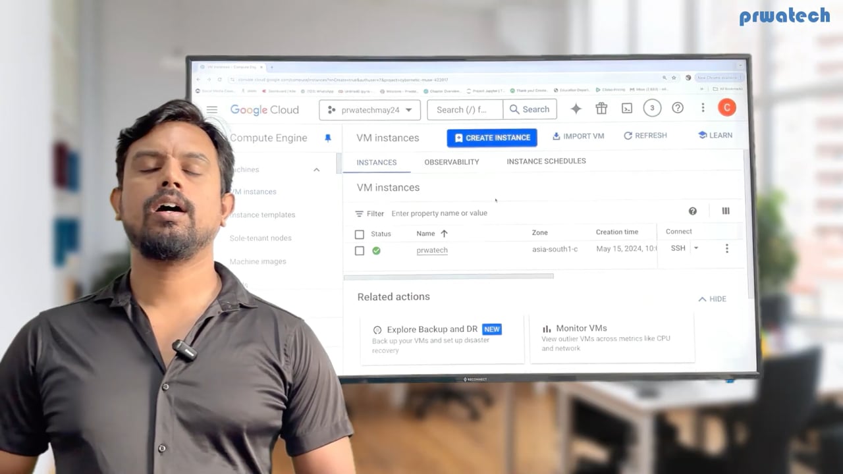This screenshot has width=843, height=474.
Task: Open the free trial gift icon
Action: [601, 109]
